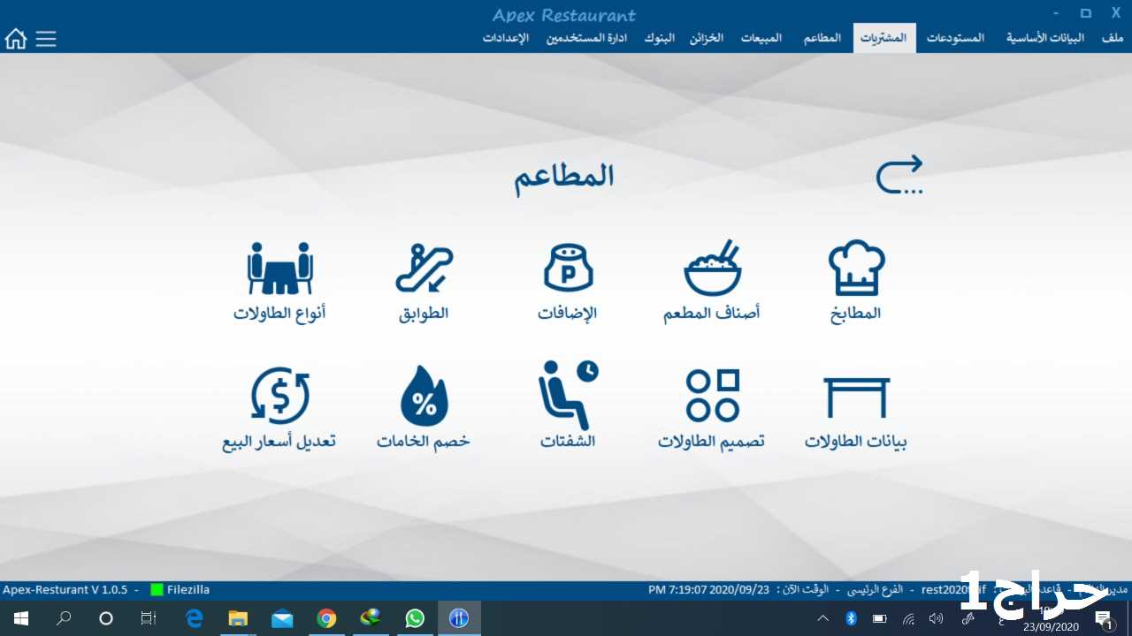This screenshot has height=636, width=1132.
Task: Switch to the المشتريات (Purchases) menu tab
Action: click(883, 38)
